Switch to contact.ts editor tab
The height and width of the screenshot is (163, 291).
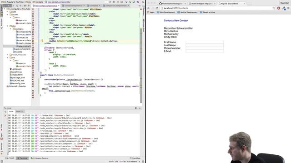(x=94, y=6)
